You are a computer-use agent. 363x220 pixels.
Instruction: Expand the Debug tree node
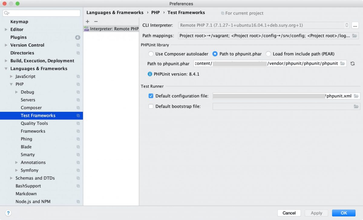(17, 92)
